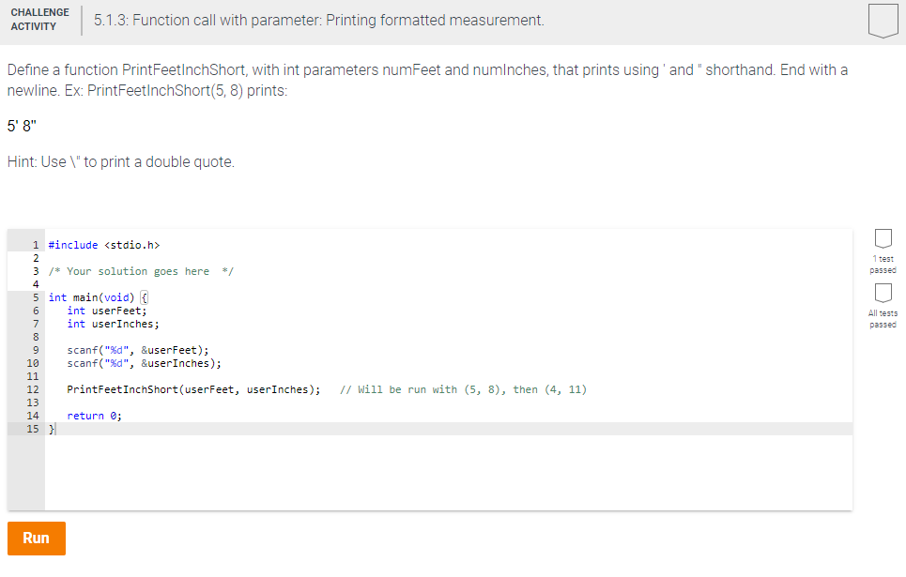Click the '#include <stdio.h>' line
The image size is (906, 577).
[x=103, y=245]
